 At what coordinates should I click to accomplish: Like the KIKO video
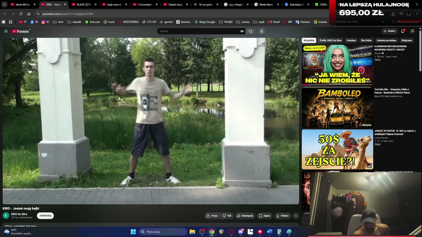[212, 216]
